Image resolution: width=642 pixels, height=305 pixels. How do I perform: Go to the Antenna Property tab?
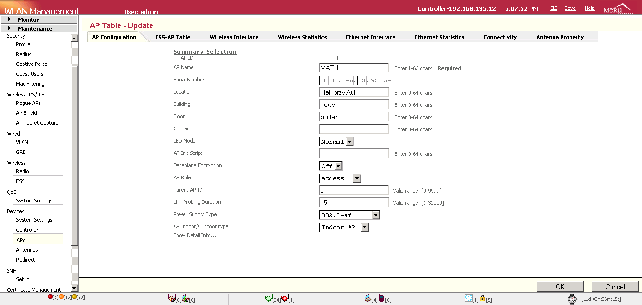click(x=560, y=37)
